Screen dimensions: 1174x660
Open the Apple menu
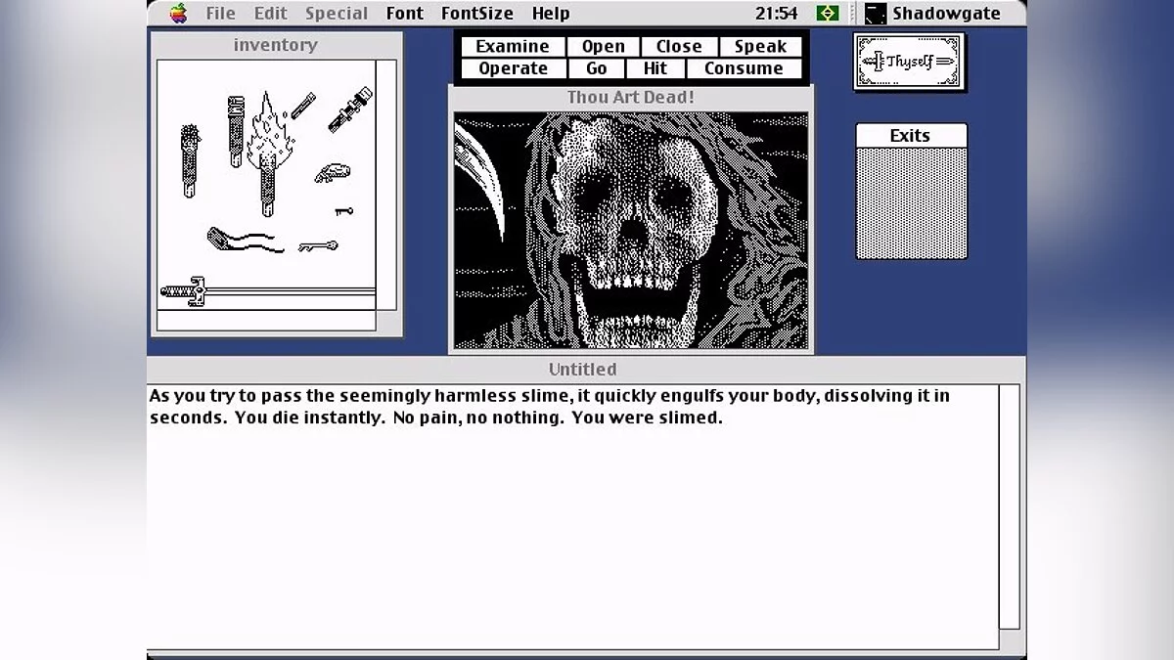[178, 13]
